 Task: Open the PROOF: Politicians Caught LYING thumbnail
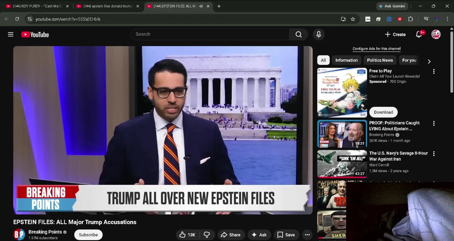click(x=342, y=134)
